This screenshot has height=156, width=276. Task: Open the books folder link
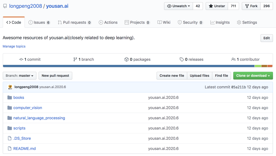tap(19, 97)
